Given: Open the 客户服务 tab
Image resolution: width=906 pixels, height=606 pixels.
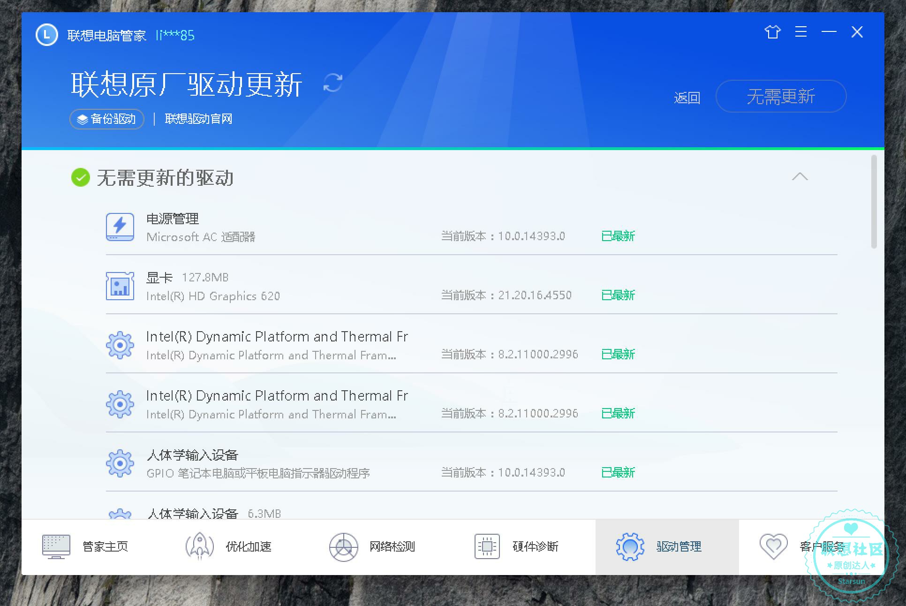Looking at the screenshot, I should click(x=811, y=547).
